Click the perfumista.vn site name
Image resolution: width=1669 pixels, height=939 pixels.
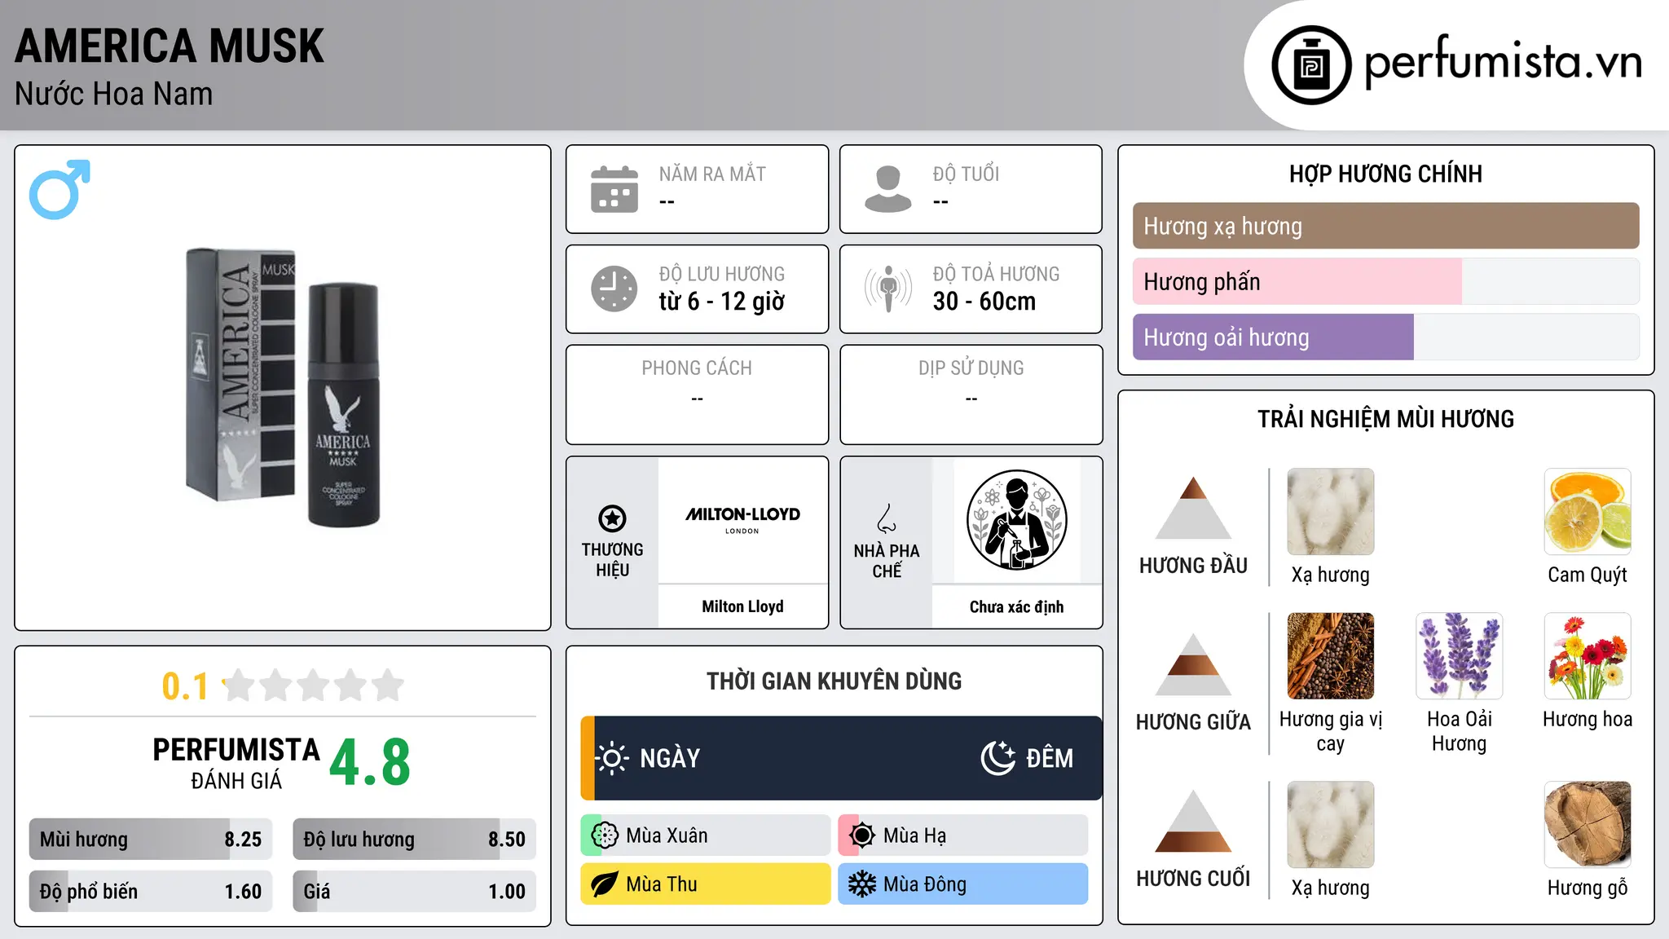click(x=1504, y=63)
